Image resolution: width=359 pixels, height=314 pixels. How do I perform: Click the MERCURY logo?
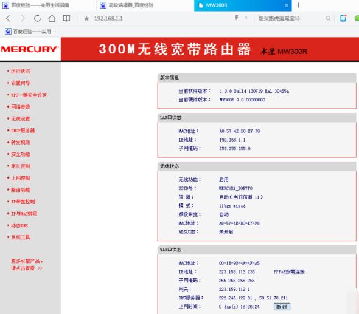coord(30,49)
